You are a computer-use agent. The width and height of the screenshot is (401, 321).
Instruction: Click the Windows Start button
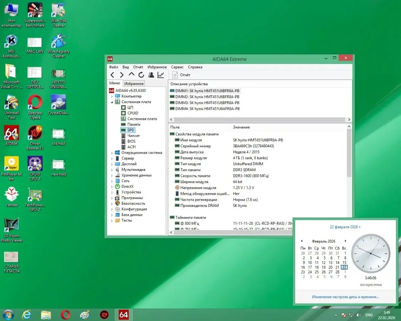pyautogui.click(x=8, y=315)
